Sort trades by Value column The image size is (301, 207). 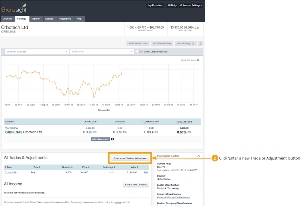coord(134,167)
